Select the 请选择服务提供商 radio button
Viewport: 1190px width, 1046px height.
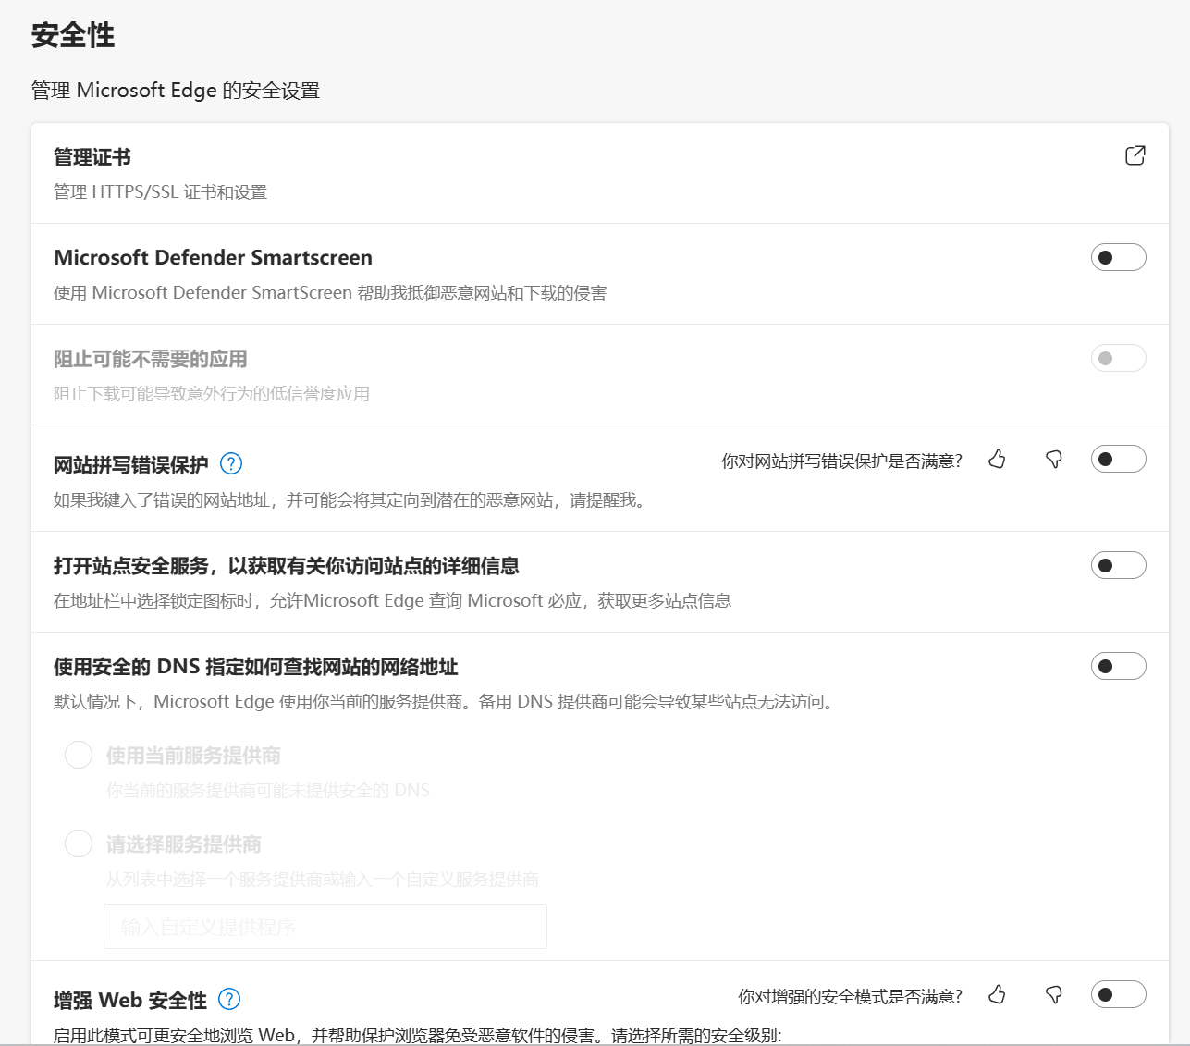coord(79,843)
